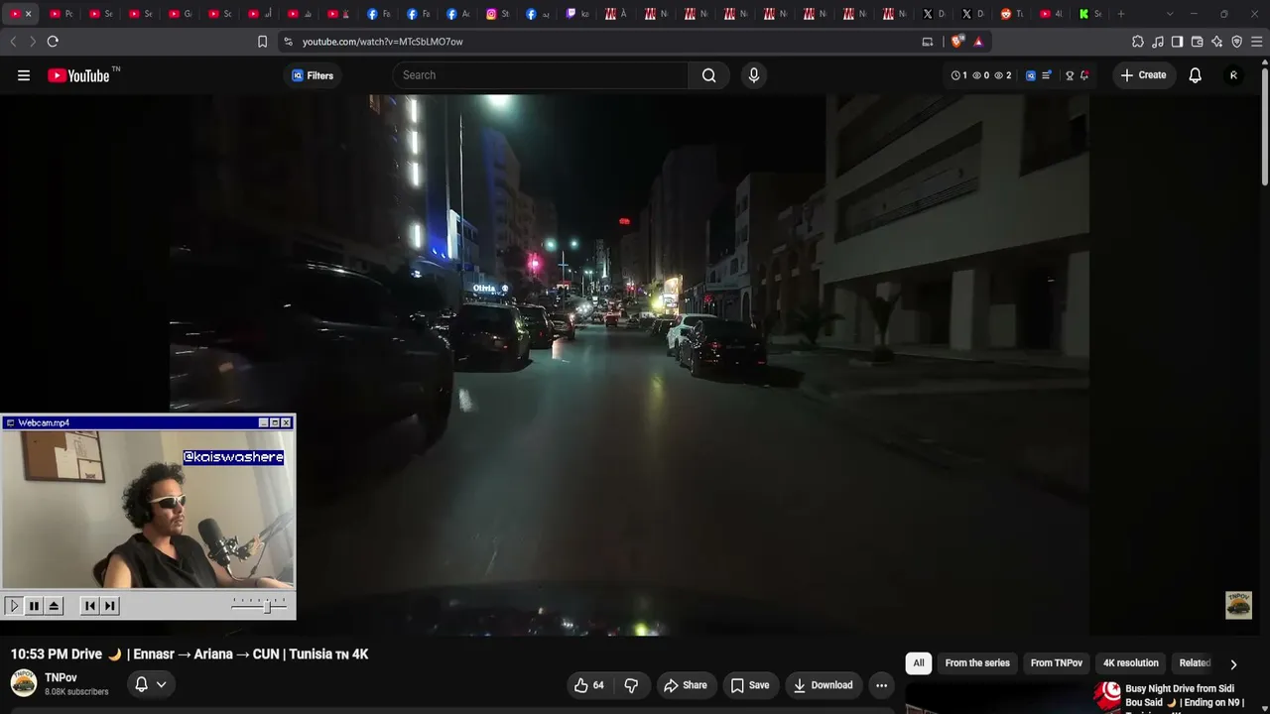1270x714 pixels.
Task: Switch to the Twitch browser tab
Action: 578,14
